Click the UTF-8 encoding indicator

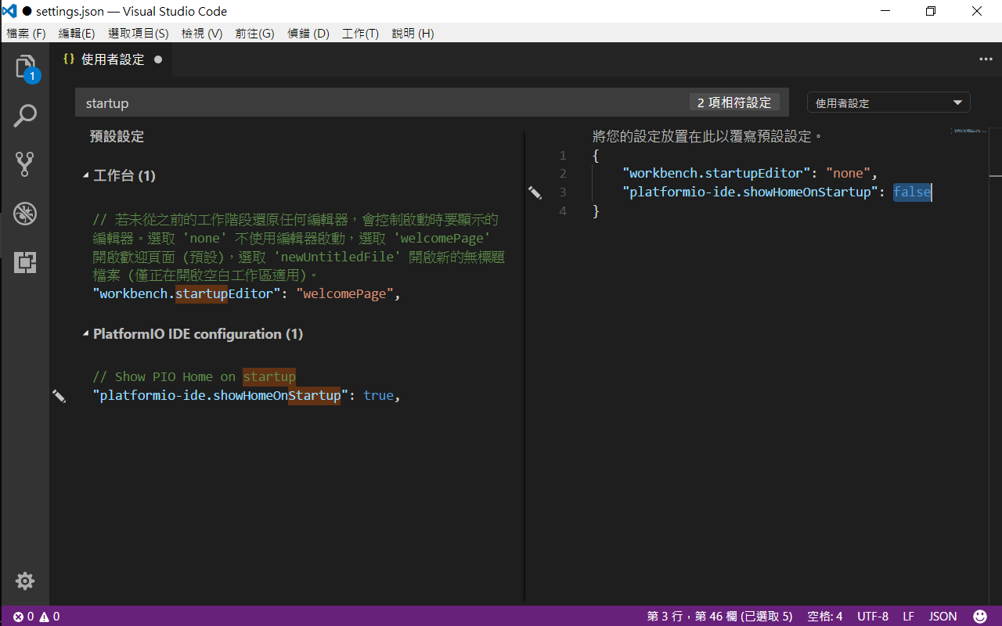873,616
